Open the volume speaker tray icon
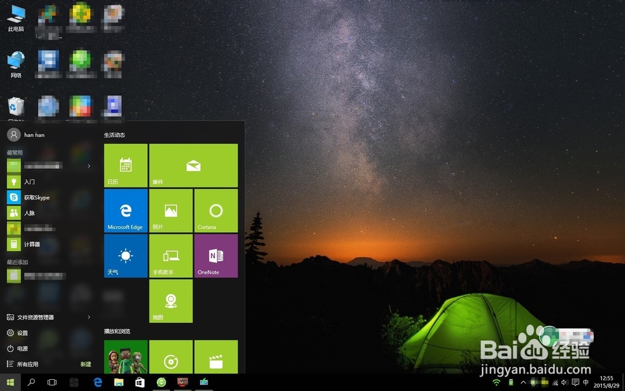The width and height of the screenshot is (625, 391). point(564,382)
